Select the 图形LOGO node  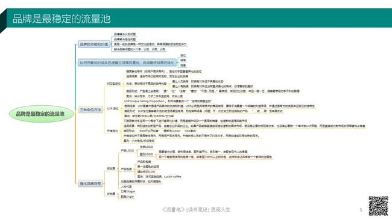pyautogui.click(x=147, y=154)
